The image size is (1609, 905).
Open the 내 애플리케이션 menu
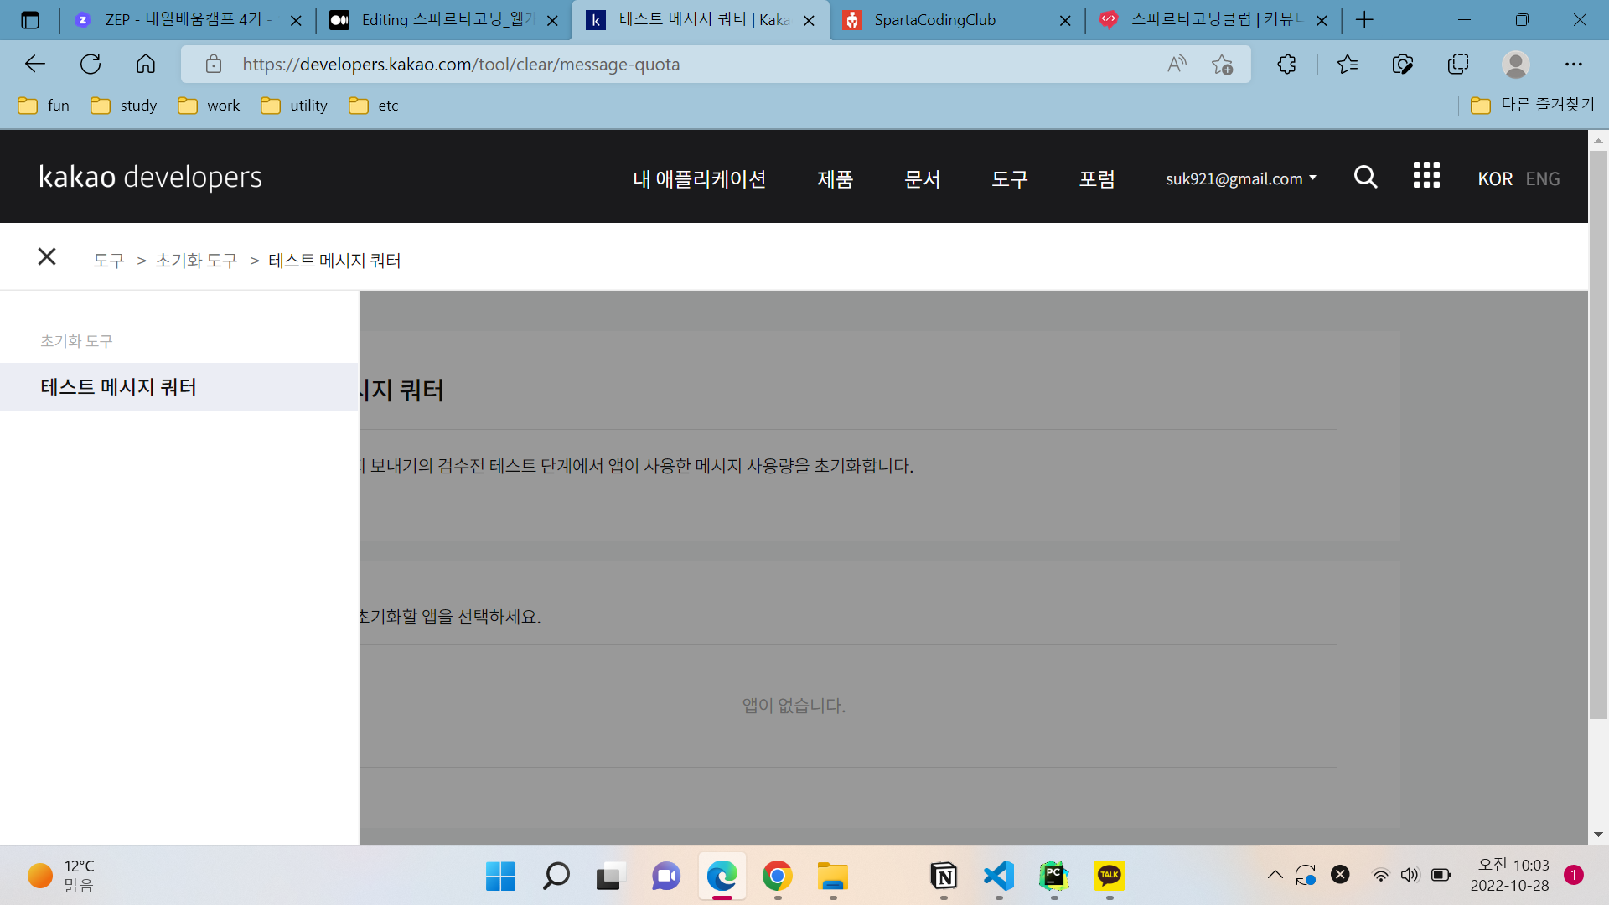(699, 178)
